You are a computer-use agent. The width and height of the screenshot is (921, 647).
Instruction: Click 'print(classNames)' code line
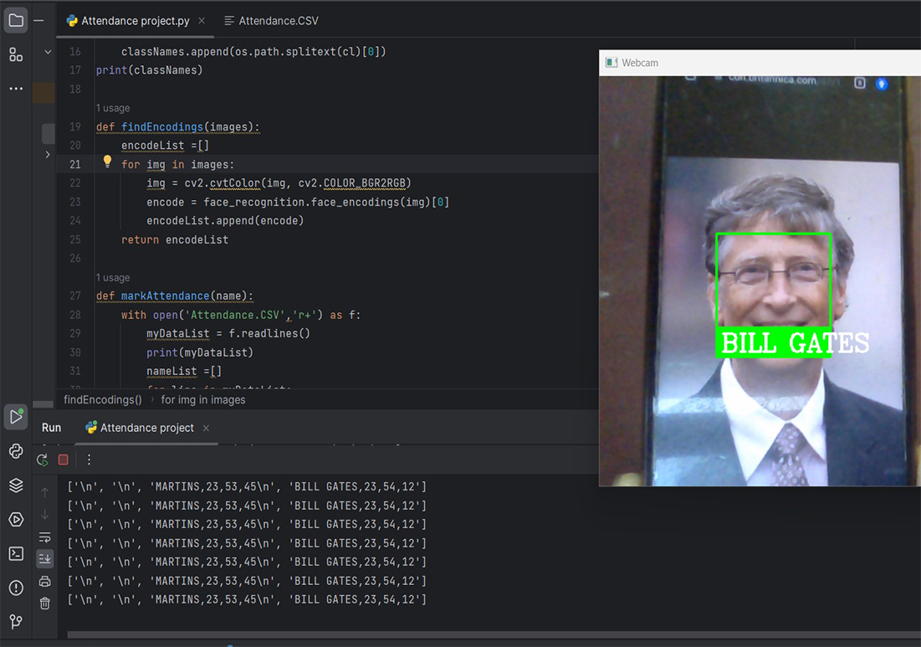point(149,70)
